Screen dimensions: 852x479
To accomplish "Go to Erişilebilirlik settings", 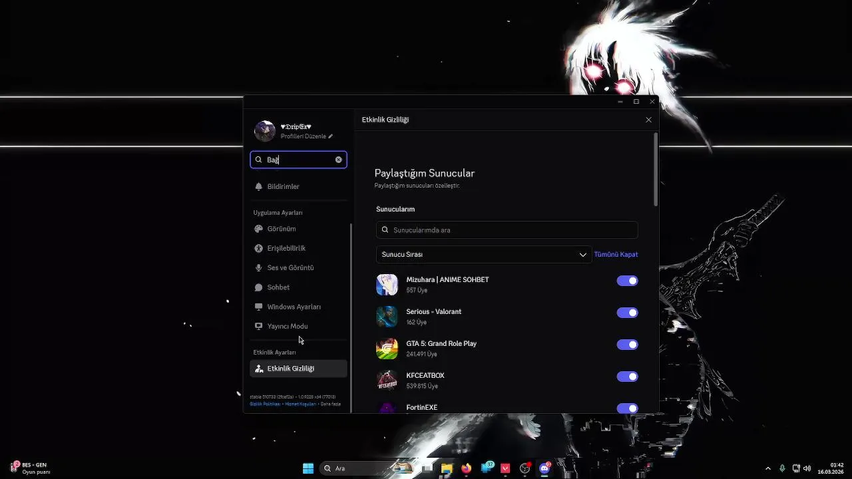I will coord(298,248).
